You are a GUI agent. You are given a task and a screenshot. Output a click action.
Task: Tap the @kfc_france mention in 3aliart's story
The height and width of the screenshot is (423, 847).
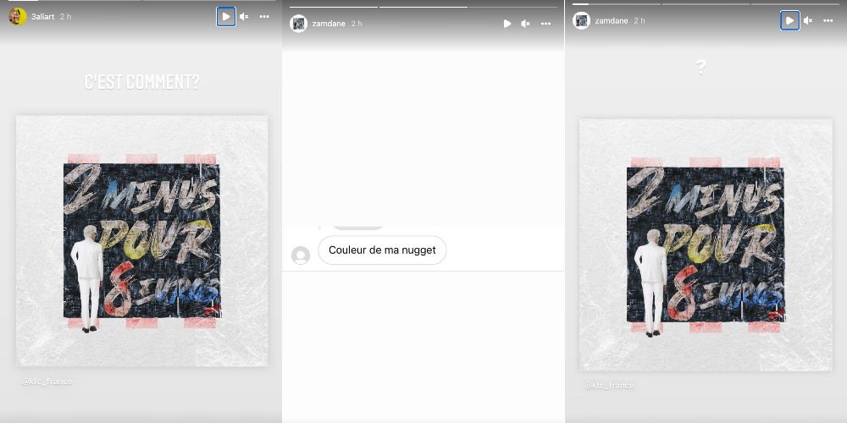(48, 382)
